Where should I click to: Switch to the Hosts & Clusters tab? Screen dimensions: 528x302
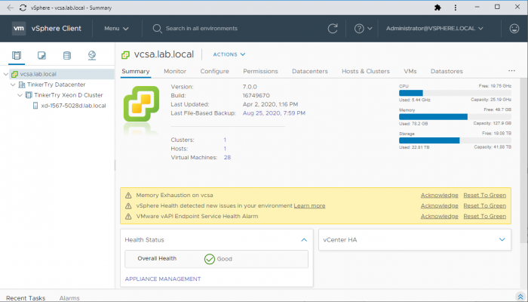tap(366, 71)
